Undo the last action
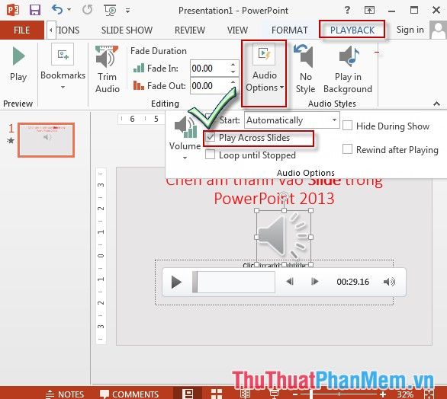Viewport: 447px width, 399px height. [x=57, y=10]
